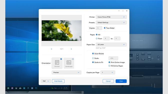Select the Scale to Fit radio

93,62
